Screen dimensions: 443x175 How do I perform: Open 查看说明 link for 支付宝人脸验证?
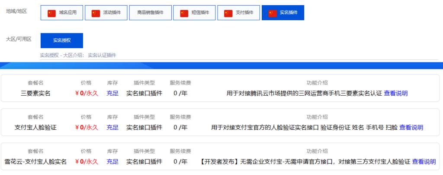tap(411, 128)
